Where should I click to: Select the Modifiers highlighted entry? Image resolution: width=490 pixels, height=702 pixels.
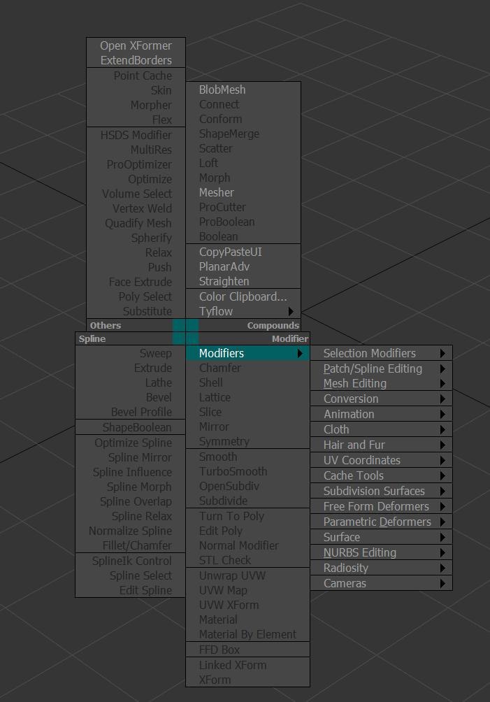click(247, 353)
